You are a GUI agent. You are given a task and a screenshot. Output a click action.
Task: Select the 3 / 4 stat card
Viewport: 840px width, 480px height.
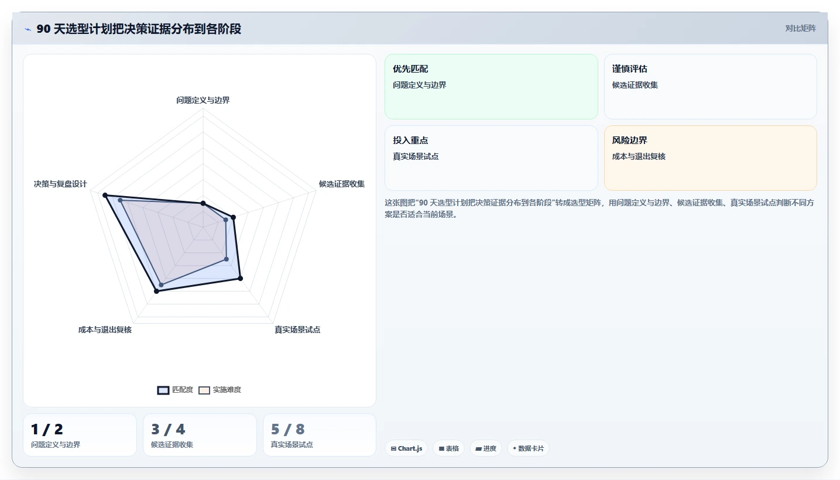[200, 435]
